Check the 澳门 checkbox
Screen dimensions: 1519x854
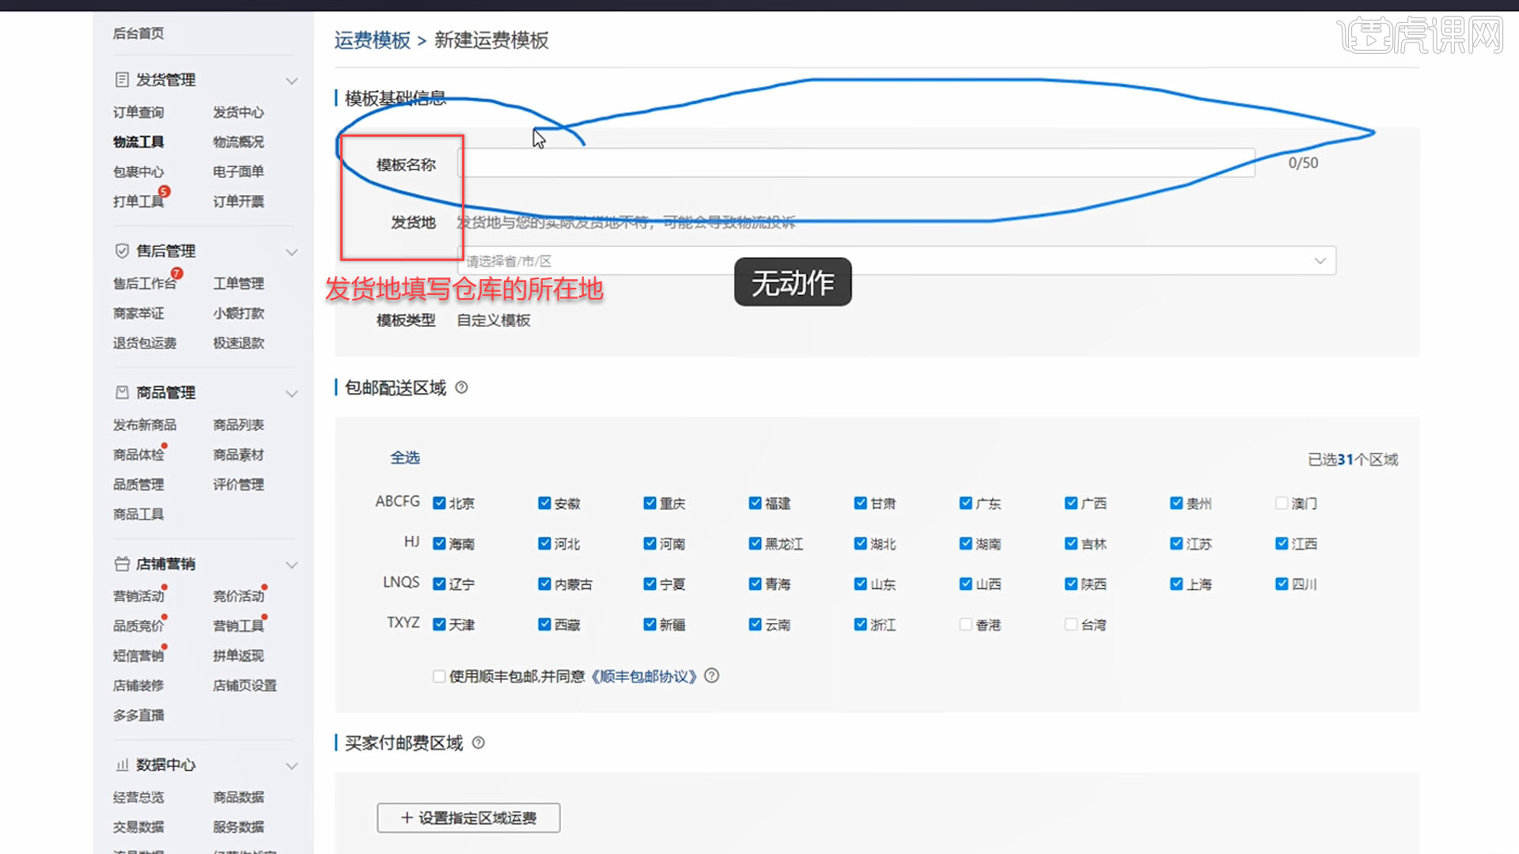(1282, 503)
